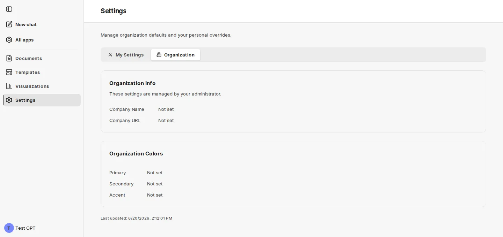
Task: Click the Settings gear icon
Action: (x=9, y=100)
